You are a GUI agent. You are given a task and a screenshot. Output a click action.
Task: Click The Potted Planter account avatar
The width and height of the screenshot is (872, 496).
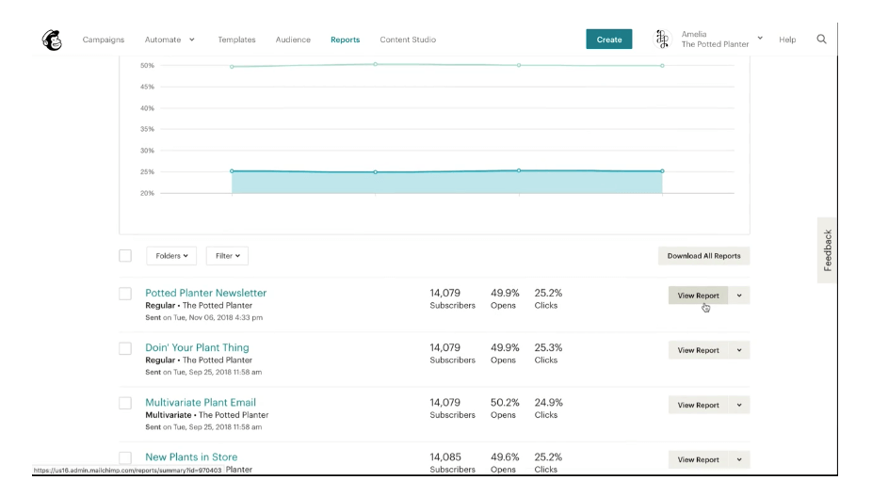pyautogui.click(x=662, y=39)
